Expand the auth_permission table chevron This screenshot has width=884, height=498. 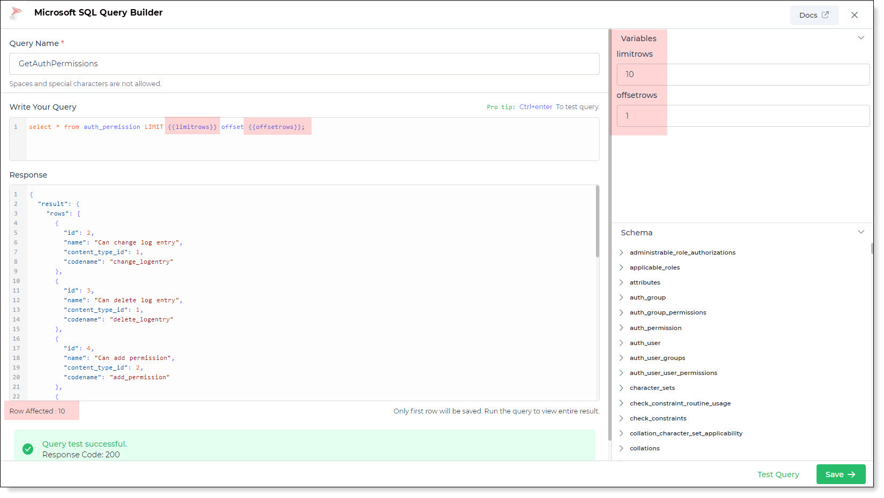tap(621, 328)
